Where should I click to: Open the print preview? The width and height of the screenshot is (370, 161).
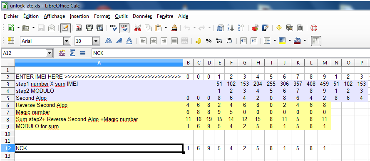(x=100, y=28)
